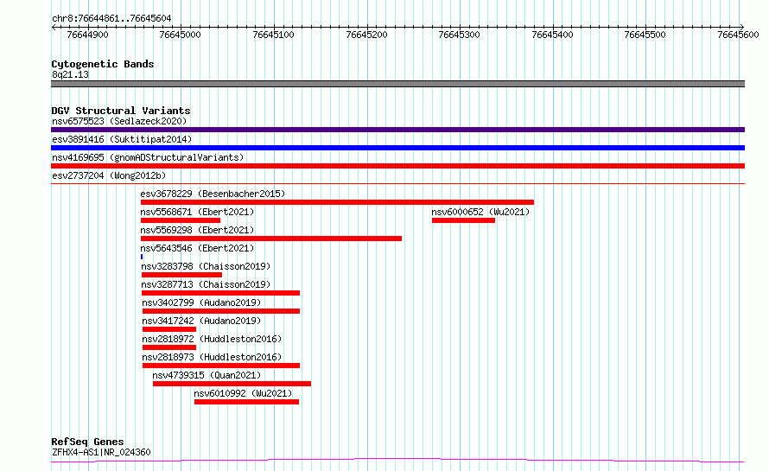Viewport: 769px width, 471px height.
Task: Click the nsv6575523 (Sedlazeck2020) purple variant bar
Action: (x=397, y=130)
